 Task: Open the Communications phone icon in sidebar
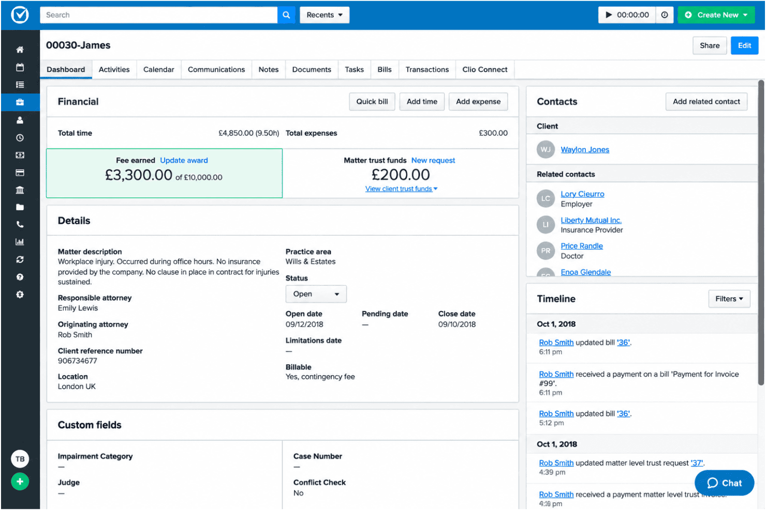[20, 225]
